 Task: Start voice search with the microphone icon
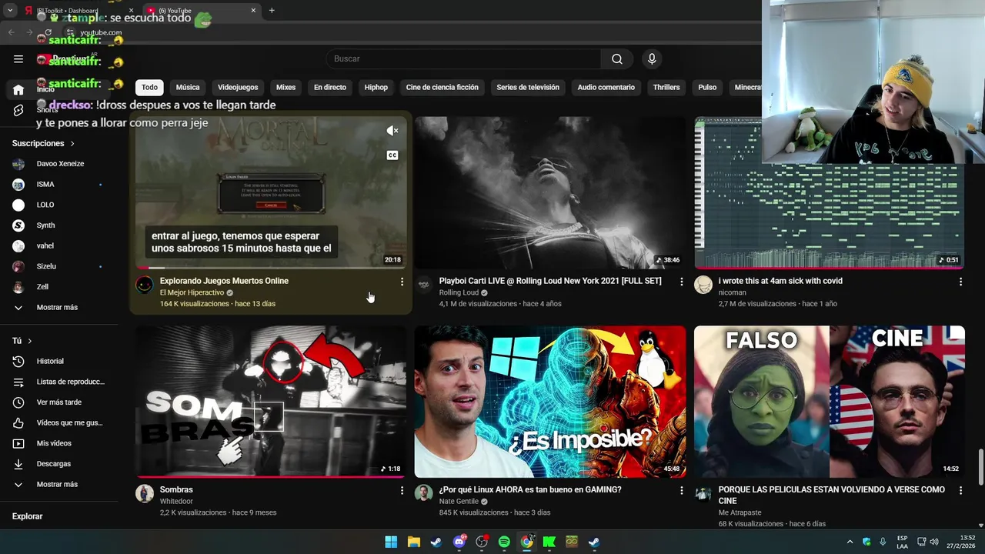pos(652,58)
